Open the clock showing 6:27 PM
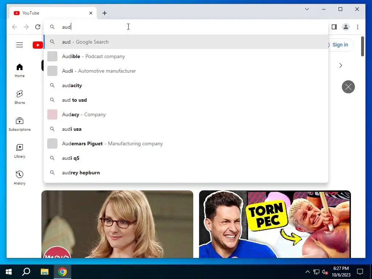Viewport: 372px width, 279px height. (341, 272)
